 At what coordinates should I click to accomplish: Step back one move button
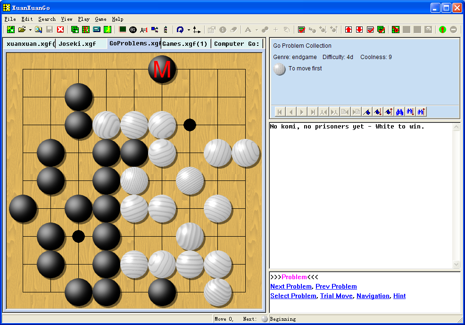click(291, 112)
